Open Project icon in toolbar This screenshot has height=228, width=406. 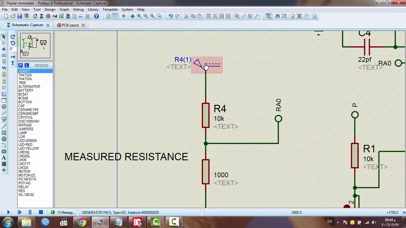click(13, 16)
